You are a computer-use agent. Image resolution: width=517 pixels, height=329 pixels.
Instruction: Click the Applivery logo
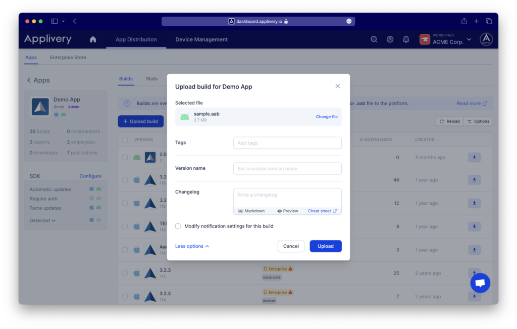(48, 39)
